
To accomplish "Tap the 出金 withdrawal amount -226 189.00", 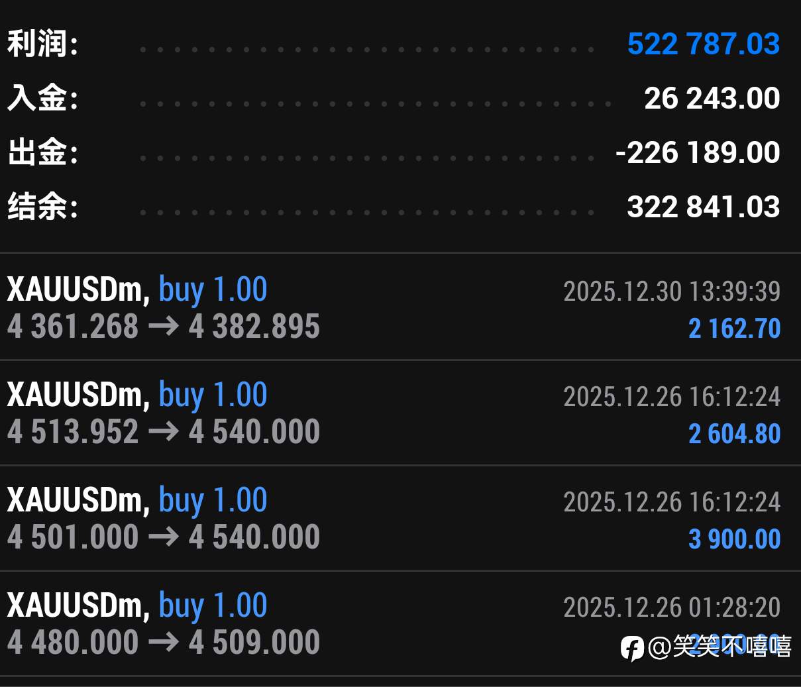I will (698, 153).
